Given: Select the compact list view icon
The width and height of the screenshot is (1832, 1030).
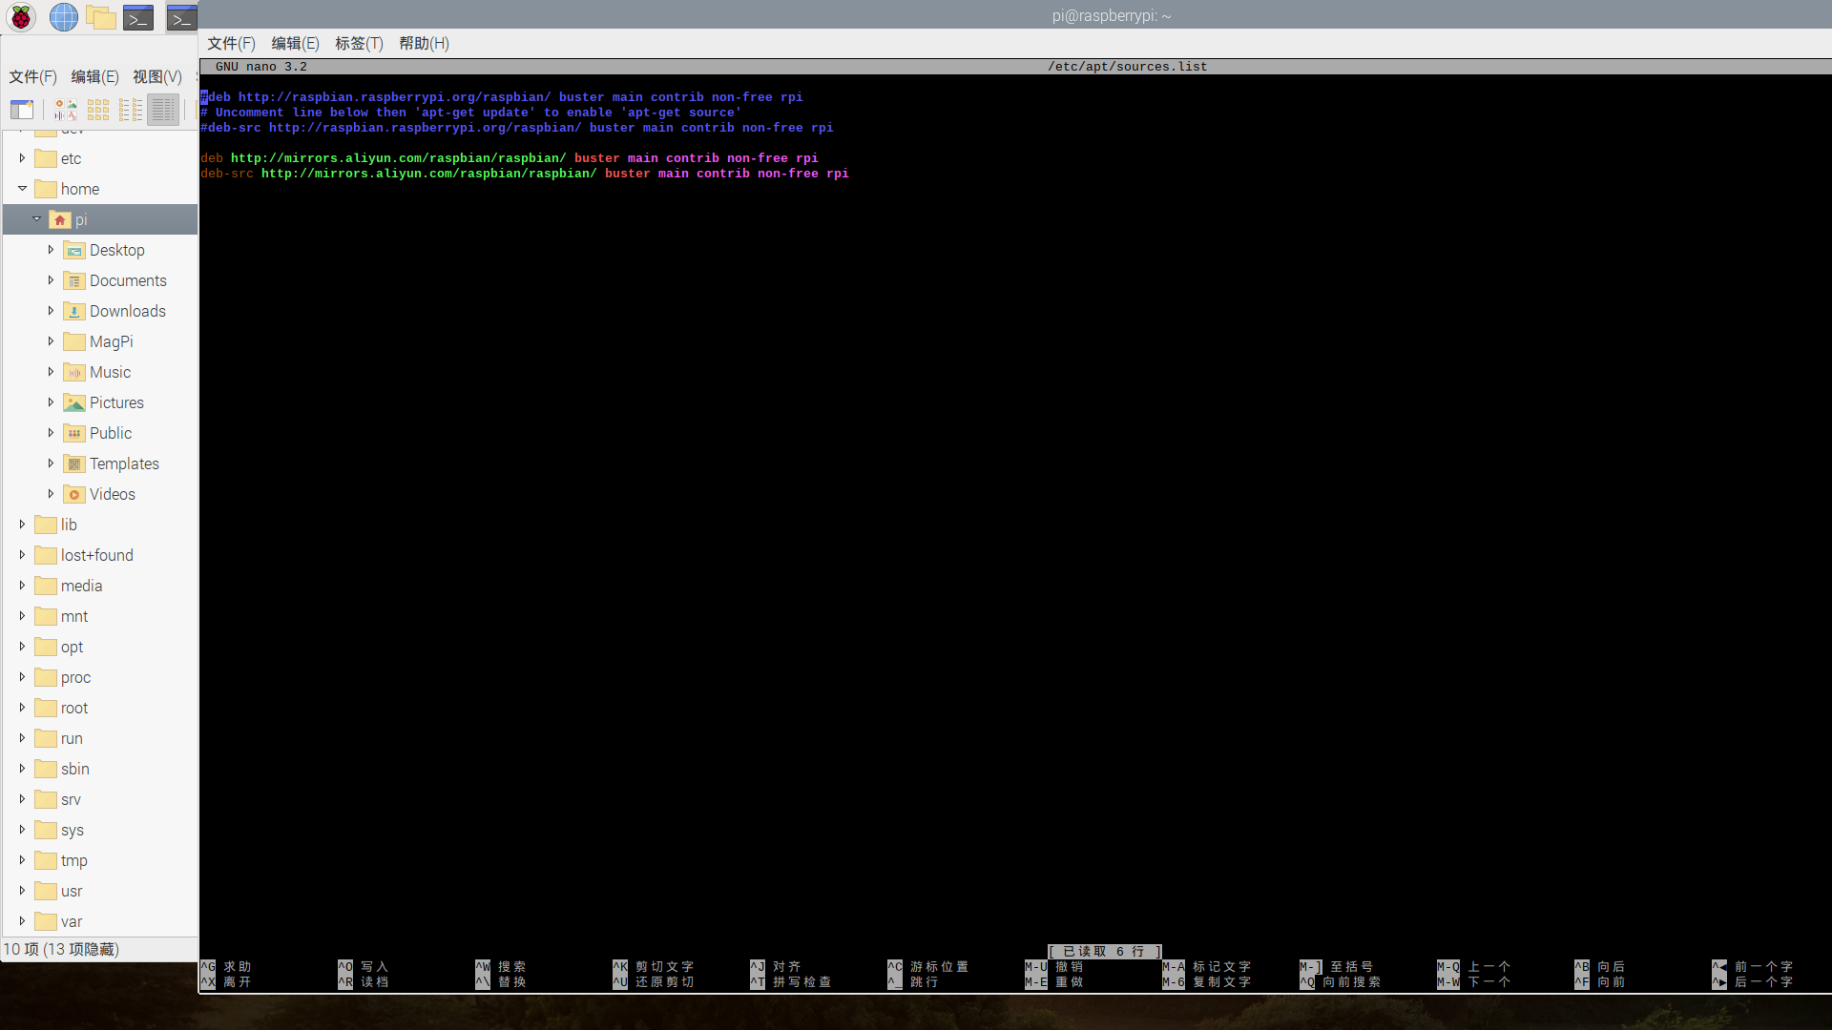Looking at the screenshot, I should [131, 110].
